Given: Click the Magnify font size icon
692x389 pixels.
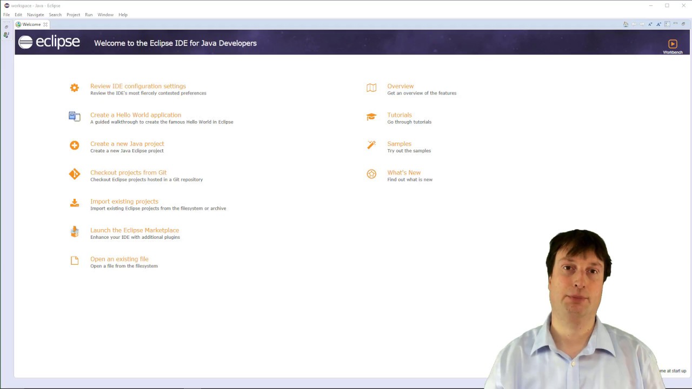Looking at the screenshot, I should [x=658, y=24].
